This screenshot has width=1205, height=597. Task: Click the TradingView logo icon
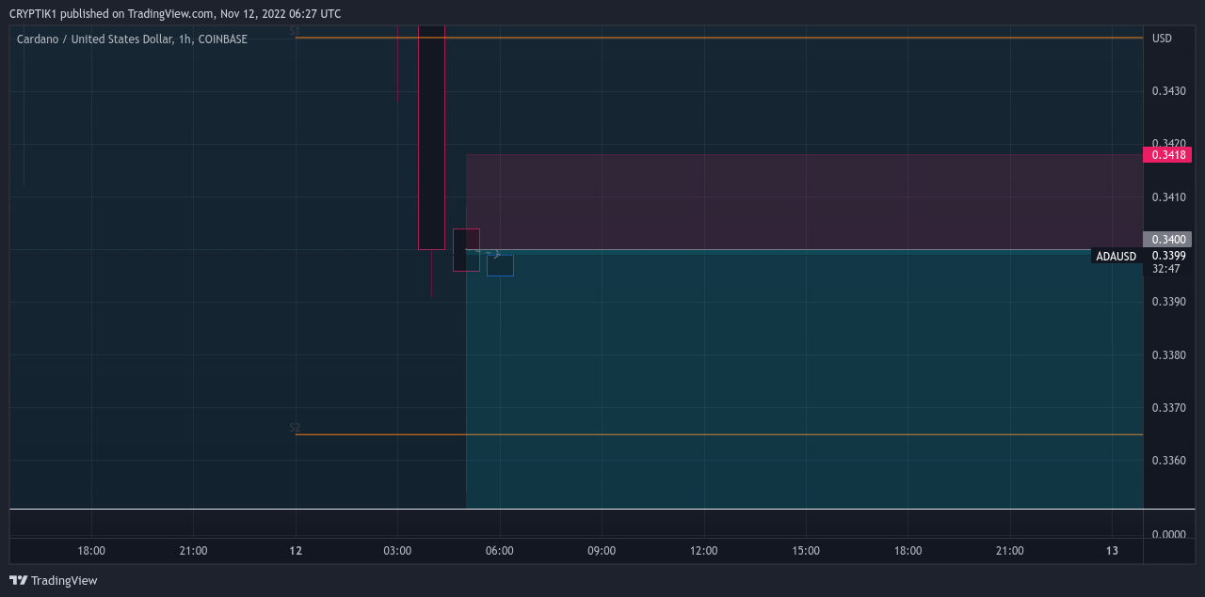pyautogui.click(x=18, y=580)
